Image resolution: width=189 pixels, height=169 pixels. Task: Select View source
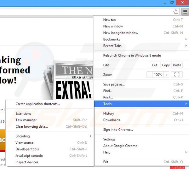click(x=50, y=143)
